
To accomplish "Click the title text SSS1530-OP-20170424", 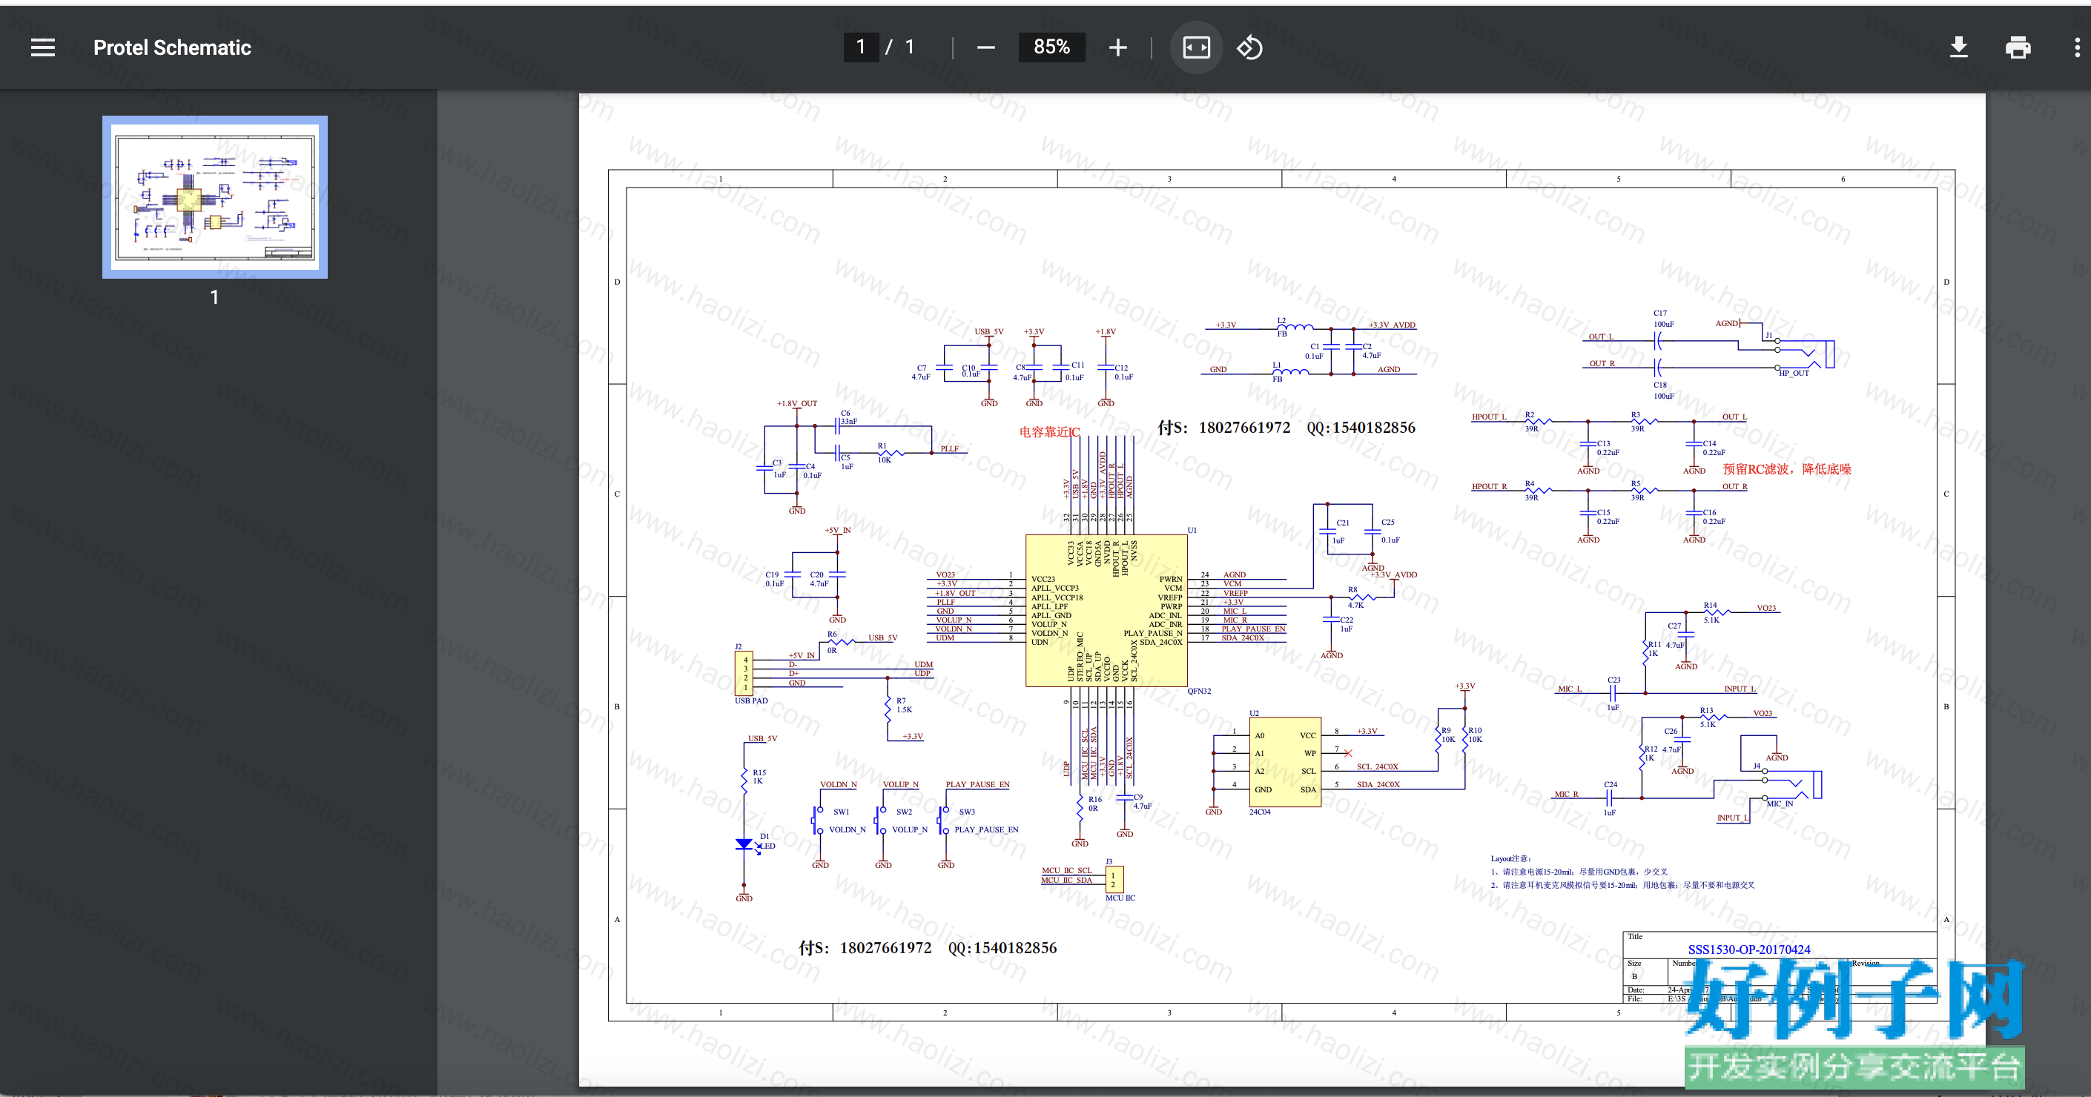I will (x=1748, y=949).
